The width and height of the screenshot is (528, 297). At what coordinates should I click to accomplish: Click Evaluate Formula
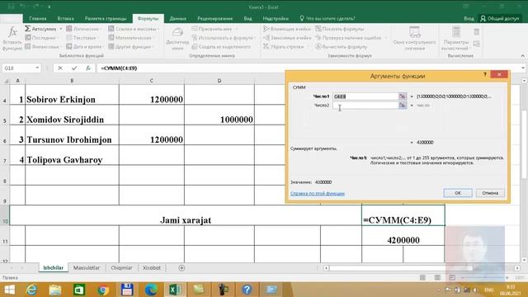pos(341,46)
